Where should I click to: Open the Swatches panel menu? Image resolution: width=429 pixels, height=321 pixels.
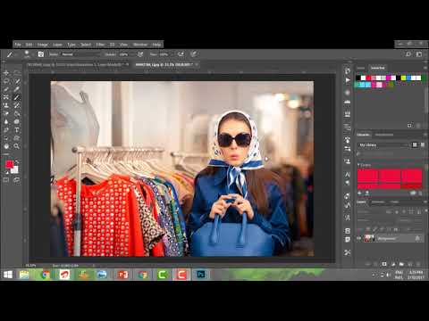(425, 68)
